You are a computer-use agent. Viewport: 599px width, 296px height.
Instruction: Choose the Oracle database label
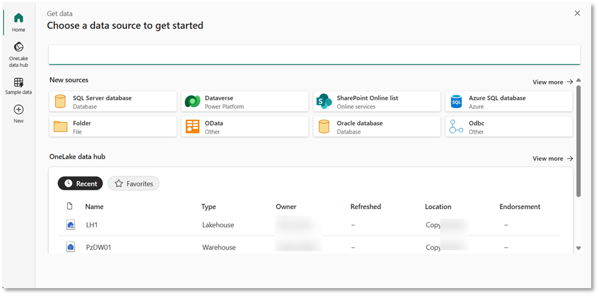359,123
